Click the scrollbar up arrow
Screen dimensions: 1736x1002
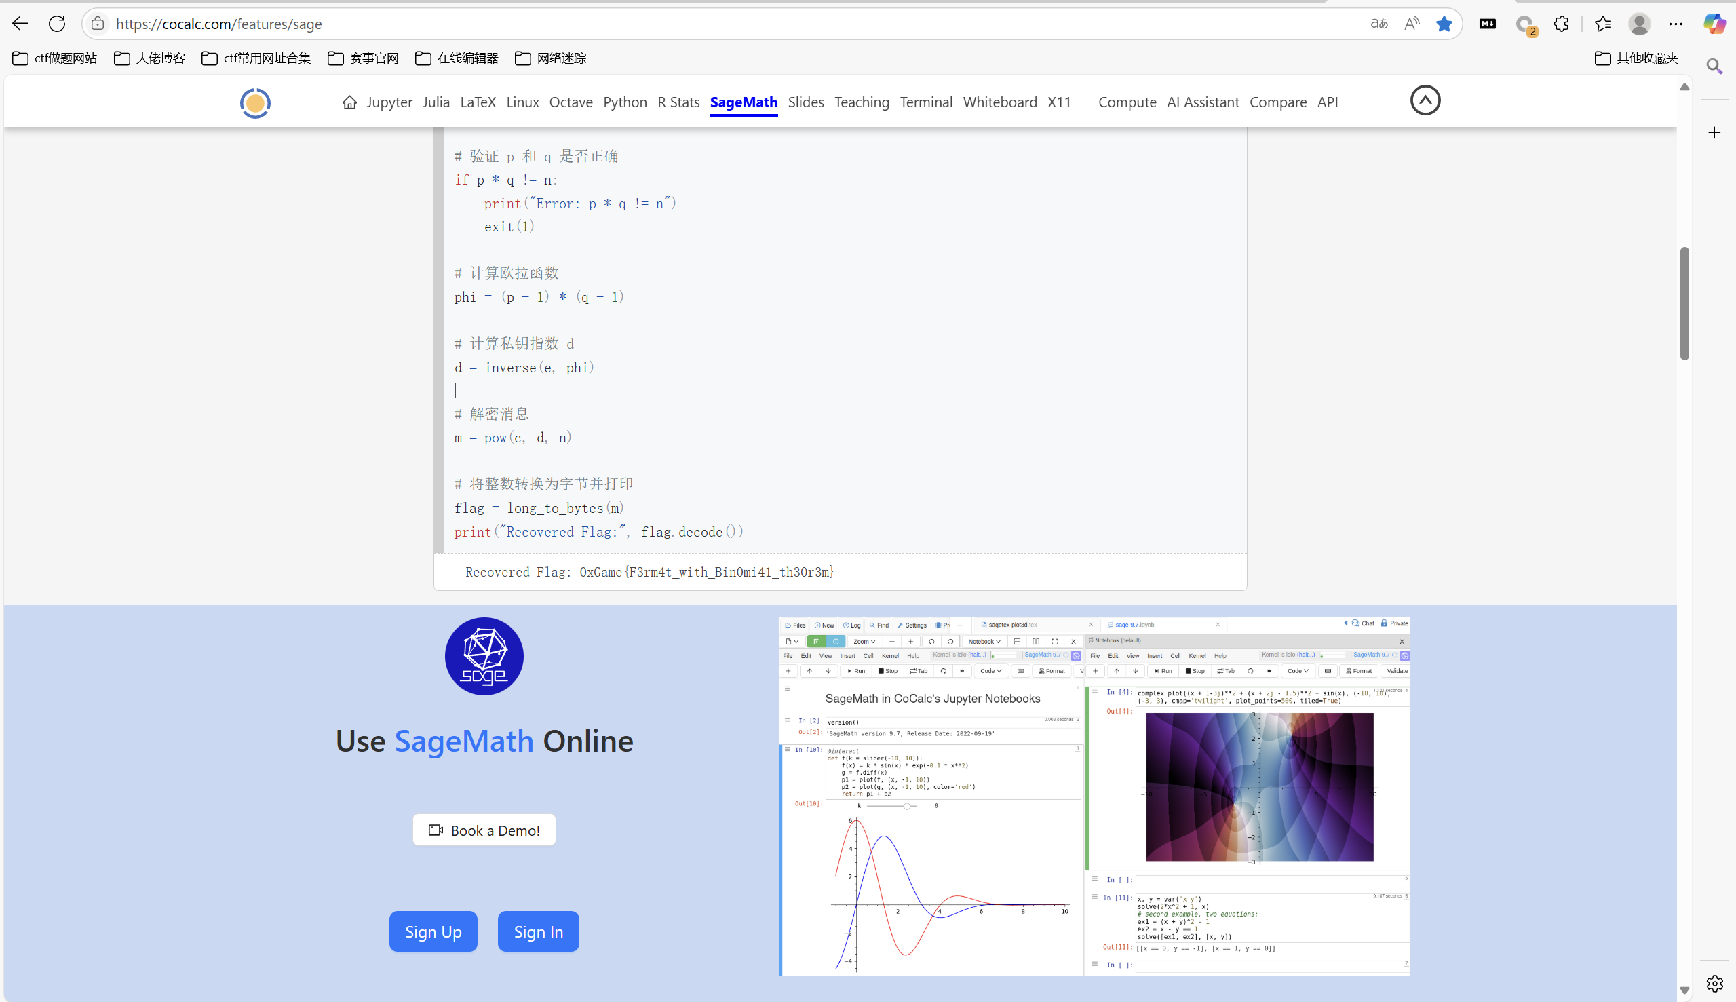coord(1684,87)
